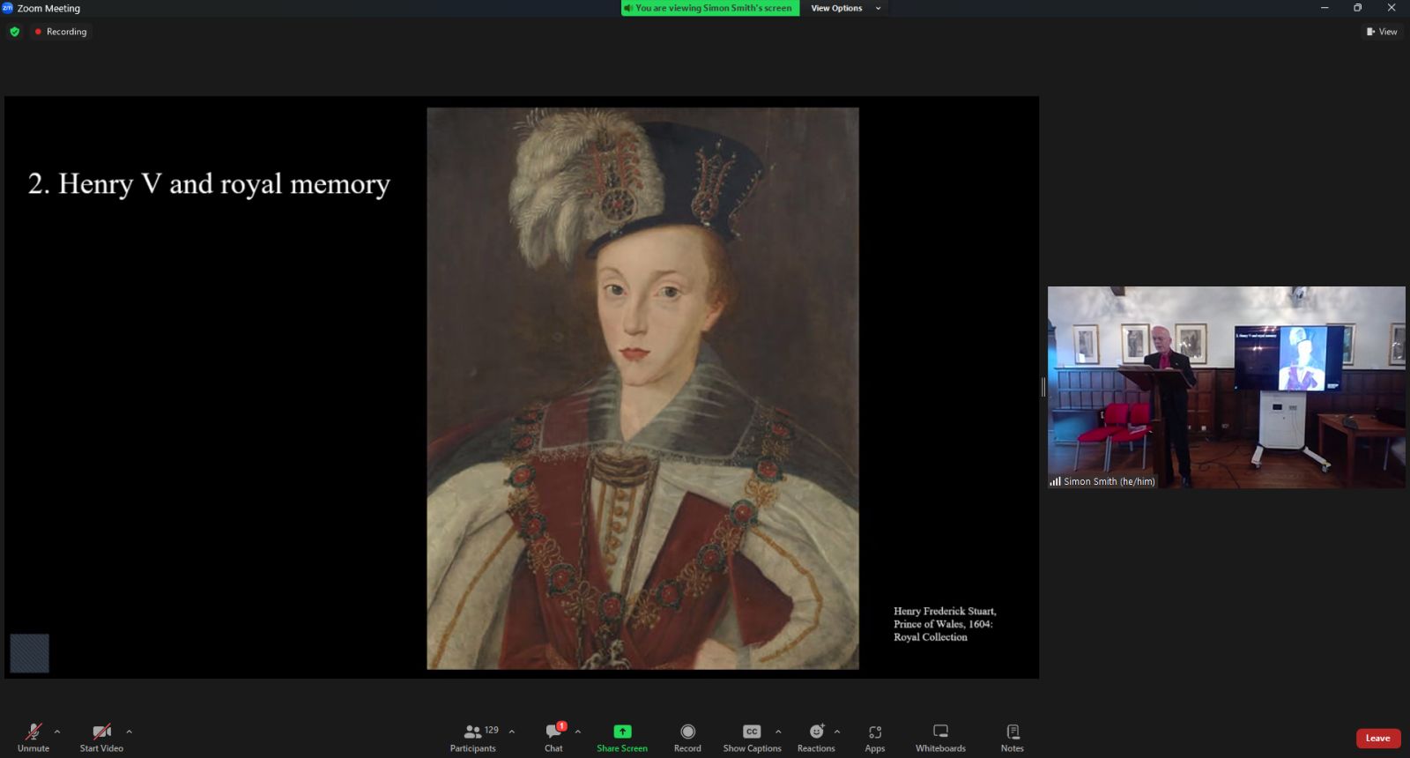
Task: Unmute the microphone
Action: [33, 737]
